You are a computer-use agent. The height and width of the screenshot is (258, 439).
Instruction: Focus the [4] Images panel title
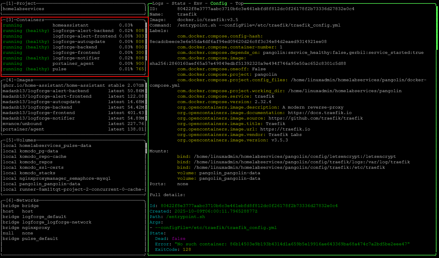20,80
